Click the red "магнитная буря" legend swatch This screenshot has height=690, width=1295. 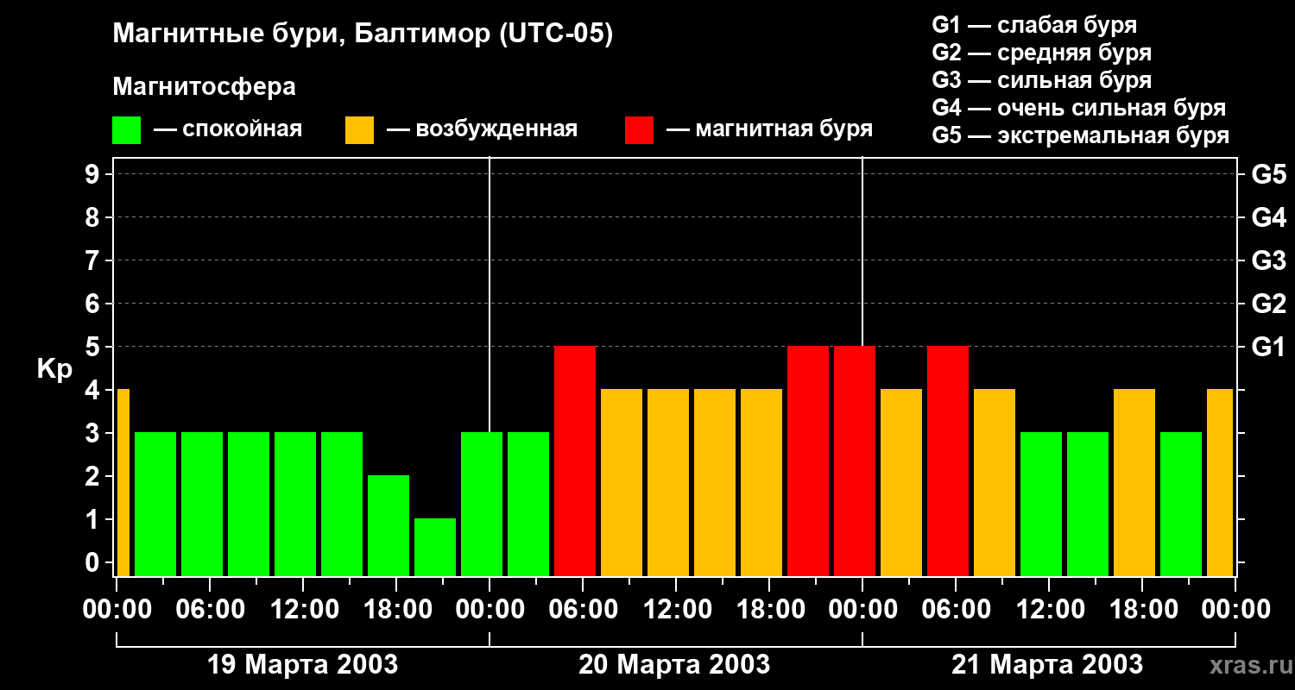pyautogui.click(x=639, y=130)
